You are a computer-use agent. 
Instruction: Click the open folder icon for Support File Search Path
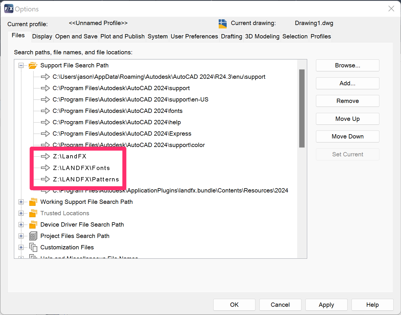(x=33, y=65)
